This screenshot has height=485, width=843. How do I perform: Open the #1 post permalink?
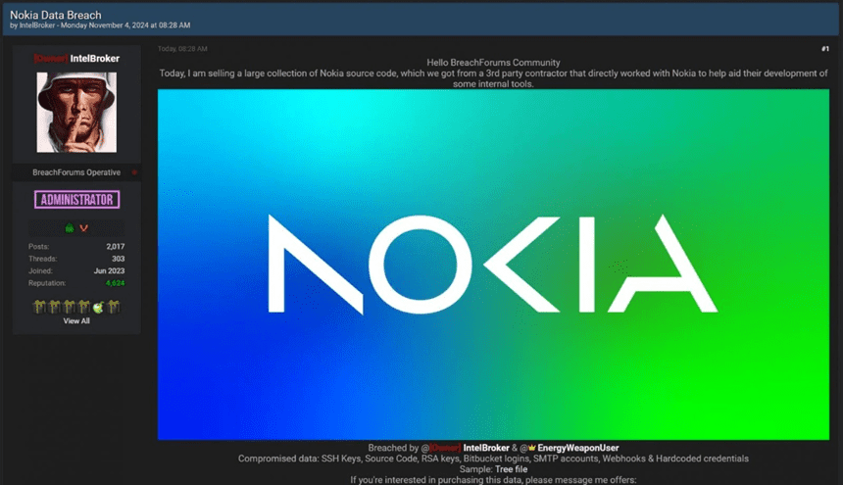(823, 48)
